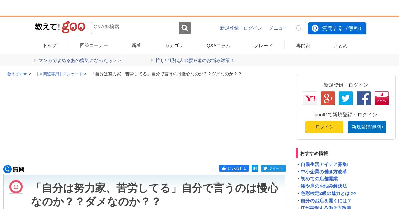Click the blue 新規登録(無料) button

coord(367,127)
